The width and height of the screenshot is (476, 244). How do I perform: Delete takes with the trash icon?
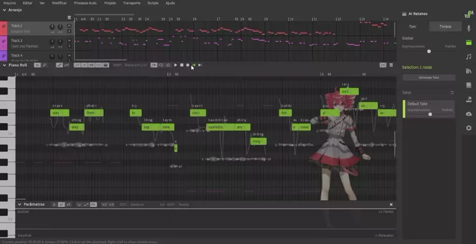[x=452, y=93]
